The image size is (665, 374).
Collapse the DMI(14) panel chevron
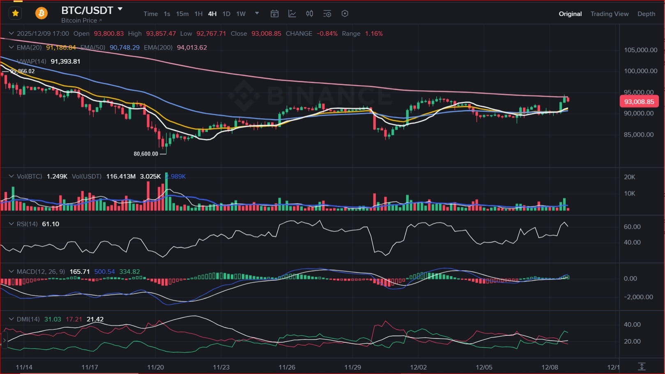tap(12, 319)
